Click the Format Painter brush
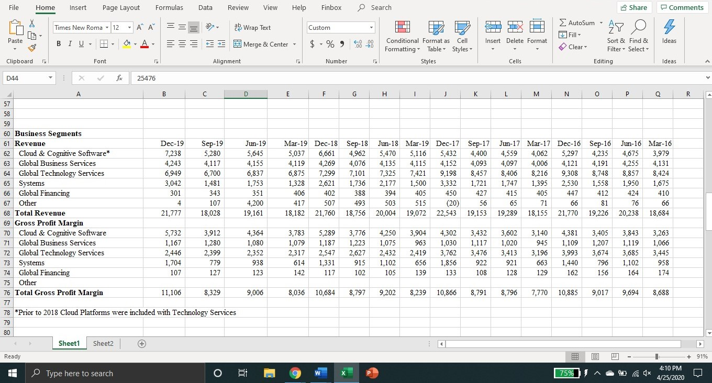The height and width of the screenshot is (383, 712). (32, 48)
